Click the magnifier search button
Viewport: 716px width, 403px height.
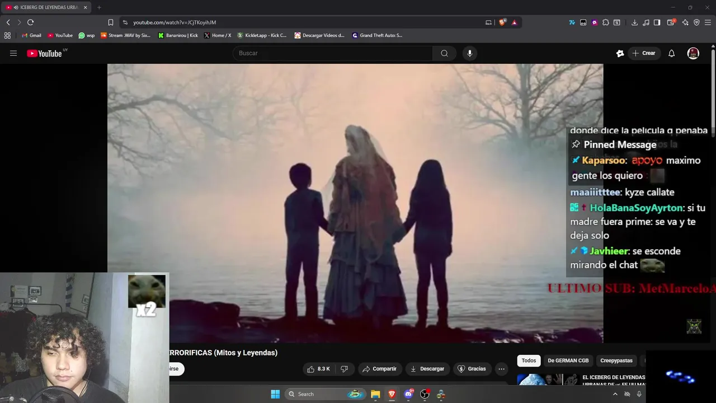pyautogui.click(x=444, y=53)
